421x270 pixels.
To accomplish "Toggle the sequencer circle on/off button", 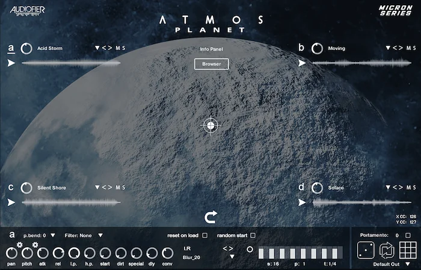I will pyautogui.click(x=250, y=250).
